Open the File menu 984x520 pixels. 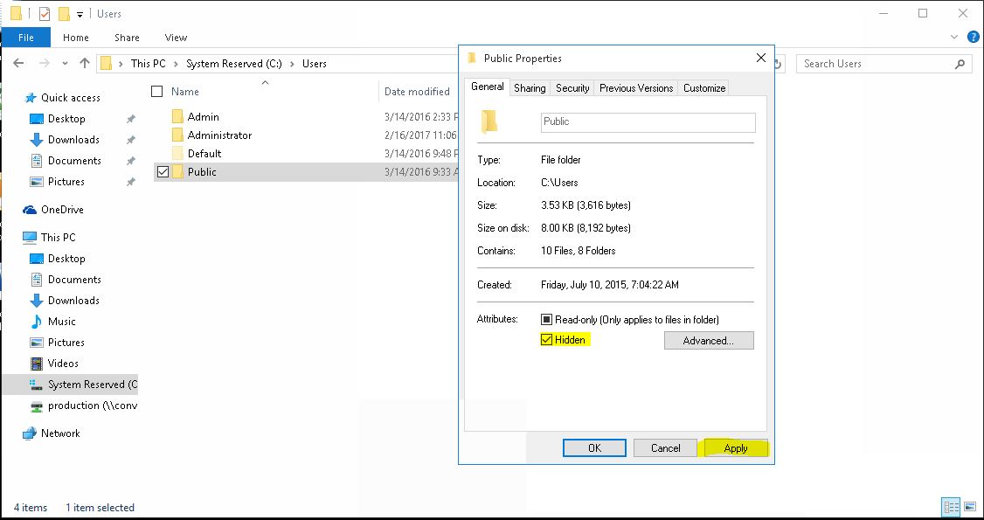point(25,38)
